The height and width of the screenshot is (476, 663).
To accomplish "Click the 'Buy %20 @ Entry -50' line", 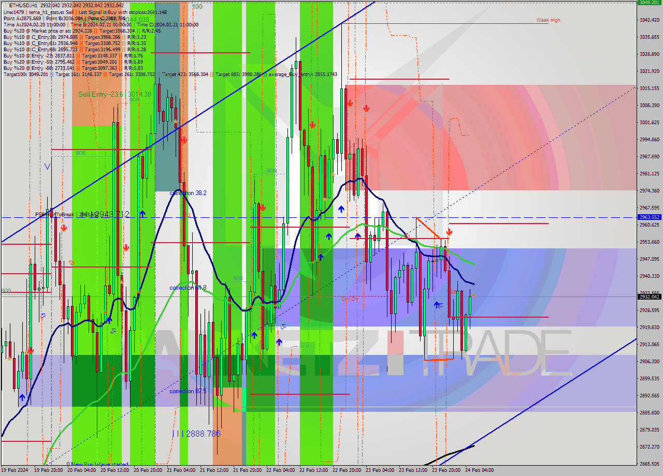I will coord(73,62).
